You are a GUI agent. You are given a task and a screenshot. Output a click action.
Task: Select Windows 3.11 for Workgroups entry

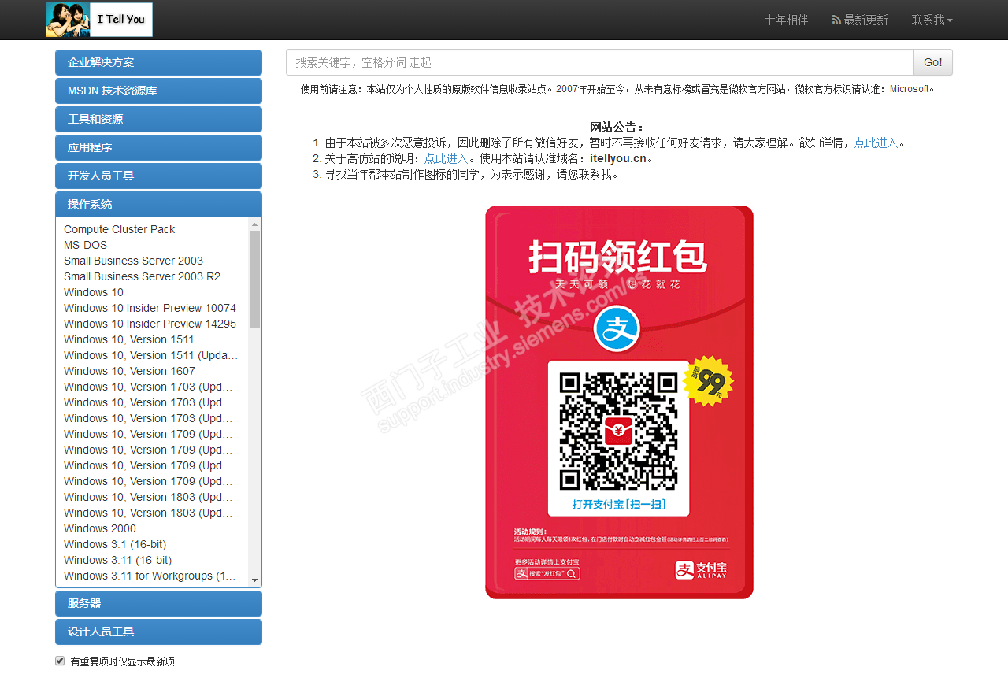150,576
